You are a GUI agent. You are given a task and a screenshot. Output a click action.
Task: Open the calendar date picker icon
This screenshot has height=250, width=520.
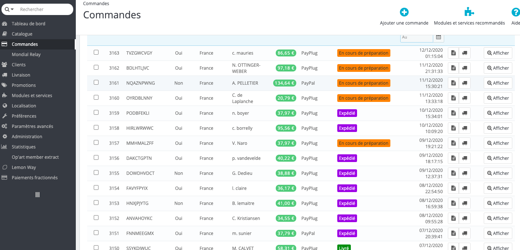(438, 37)
